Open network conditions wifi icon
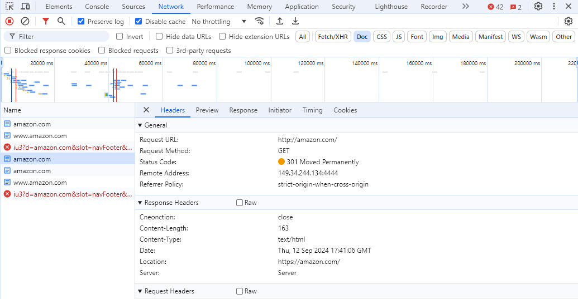This screenshot has width=578, height=299. [260, 21]
